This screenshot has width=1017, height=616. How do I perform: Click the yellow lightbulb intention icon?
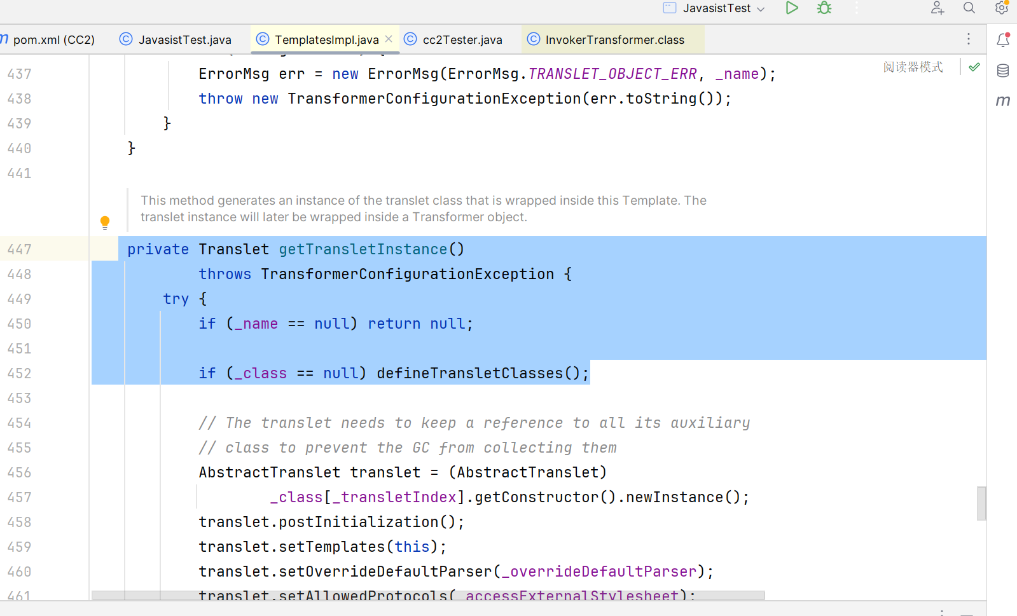(x=105, y=222)
